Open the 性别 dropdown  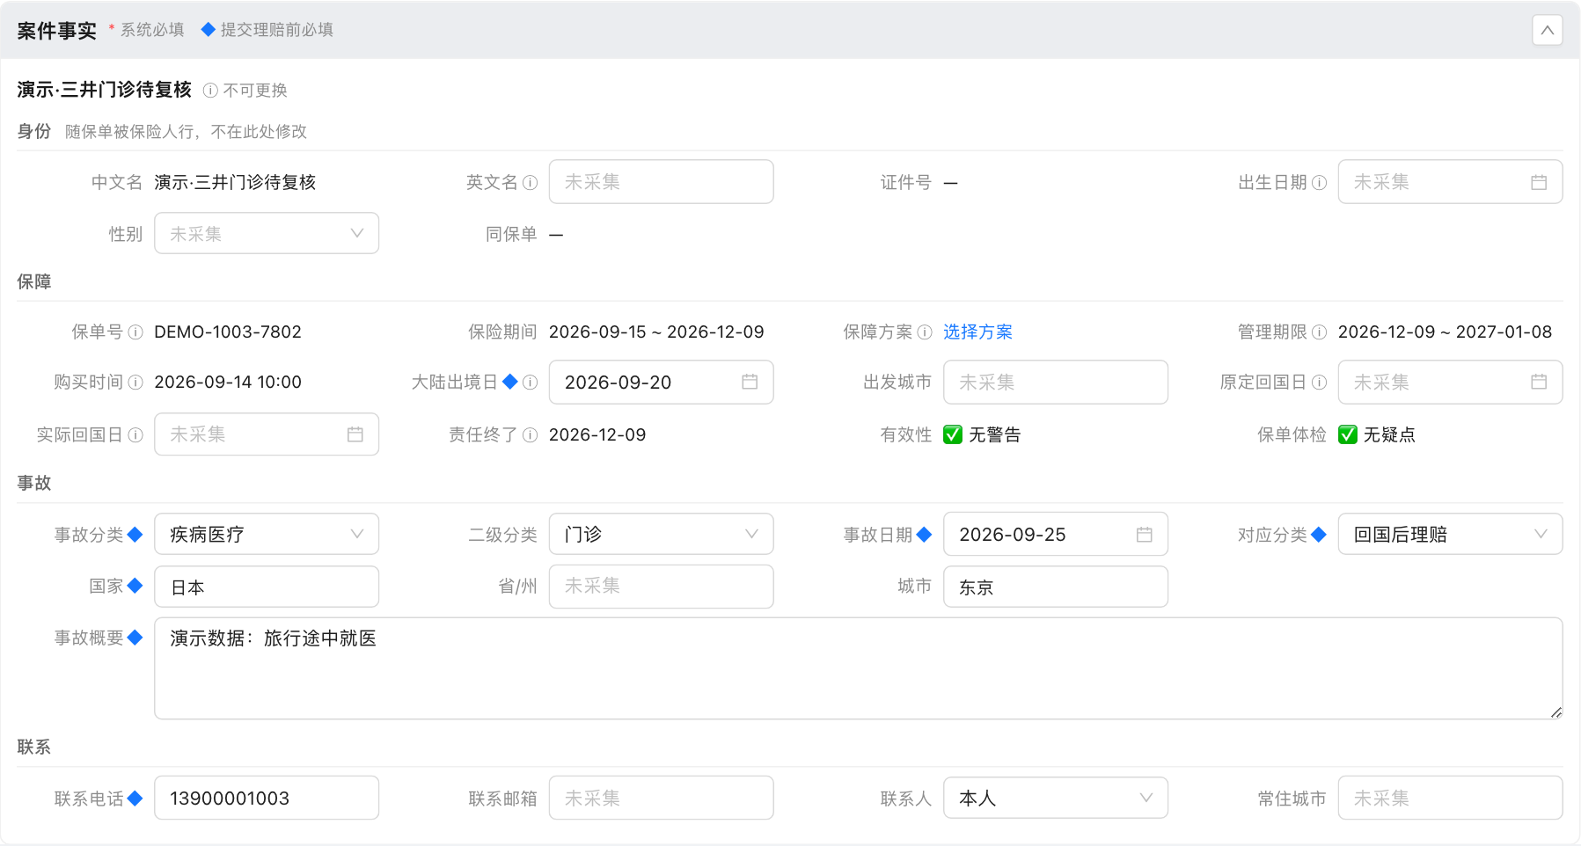(267, 233)
